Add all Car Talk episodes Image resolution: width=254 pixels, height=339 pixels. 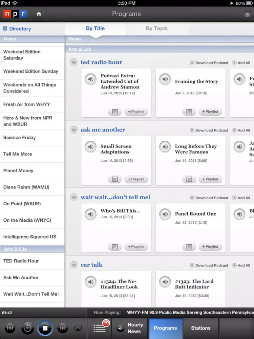tap(241, 265)
